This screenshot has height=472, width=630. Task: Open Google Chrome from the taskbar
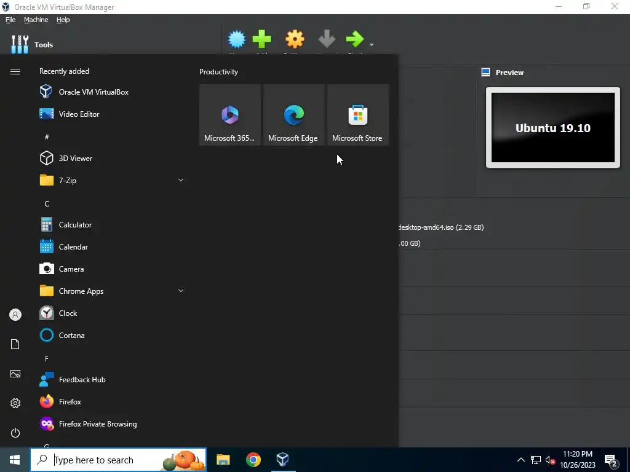[253, 460]
